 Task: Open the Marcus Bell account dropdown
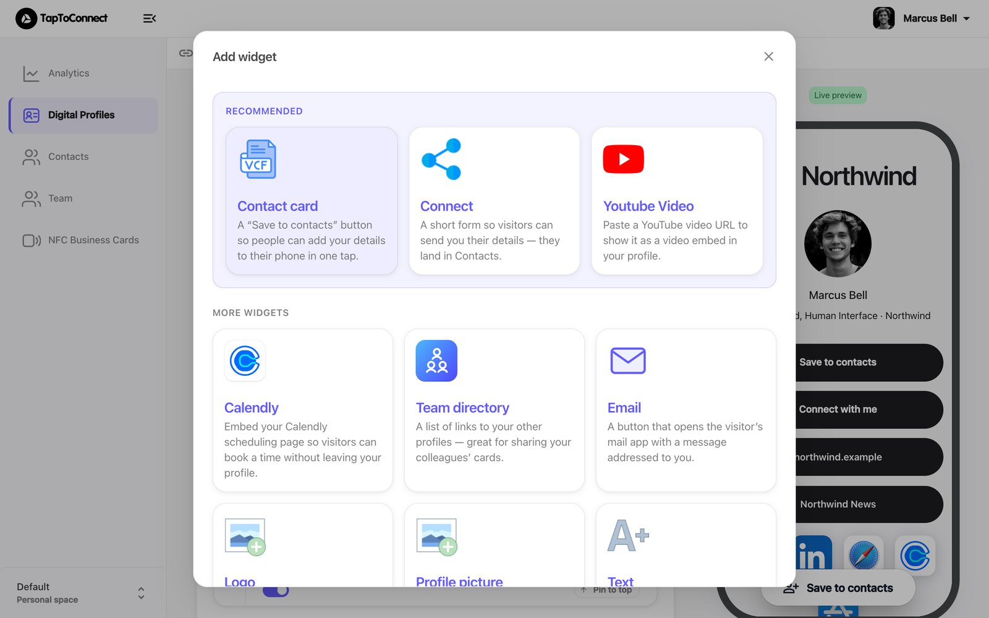(922, 19)
